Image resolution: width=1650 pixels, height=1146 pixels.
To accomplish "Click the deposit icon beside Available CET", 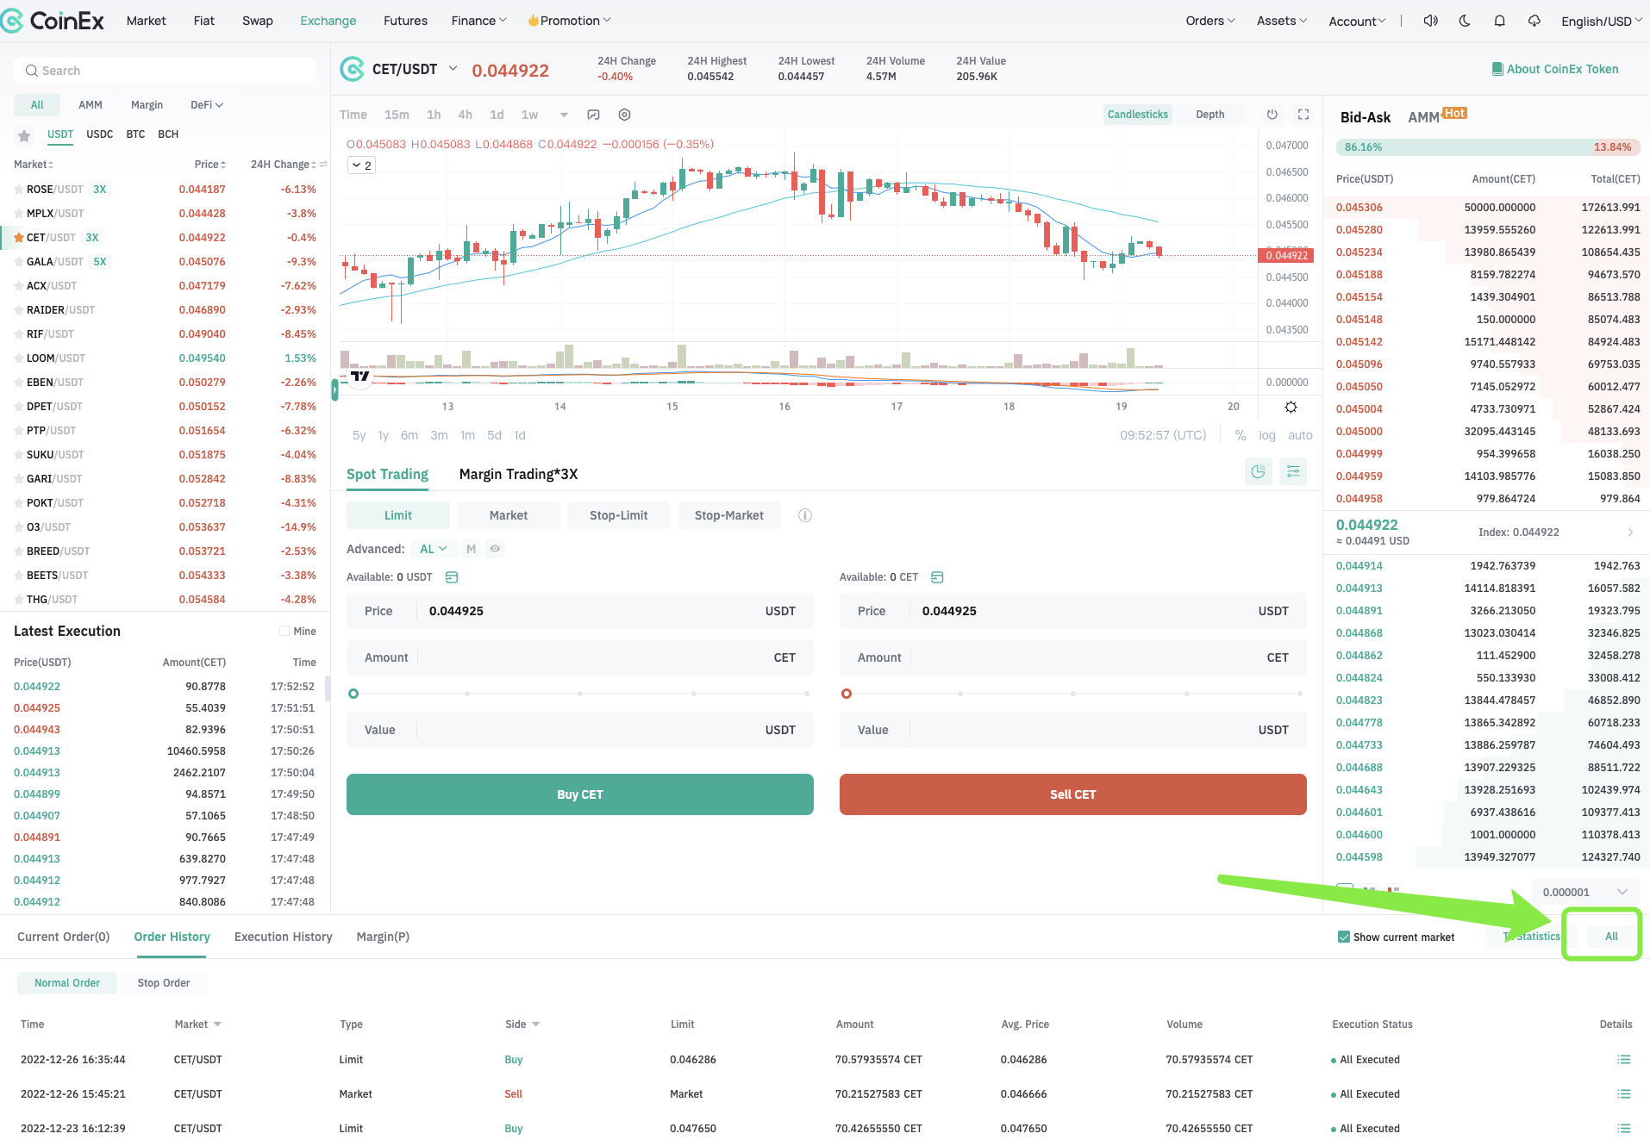I will 938,577.
